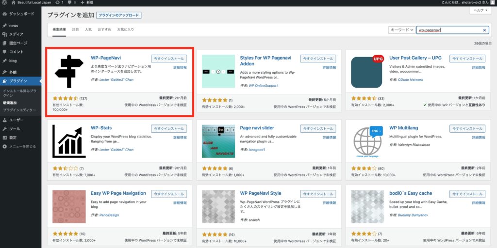Switch to the 人気 tab

(88, 30)
